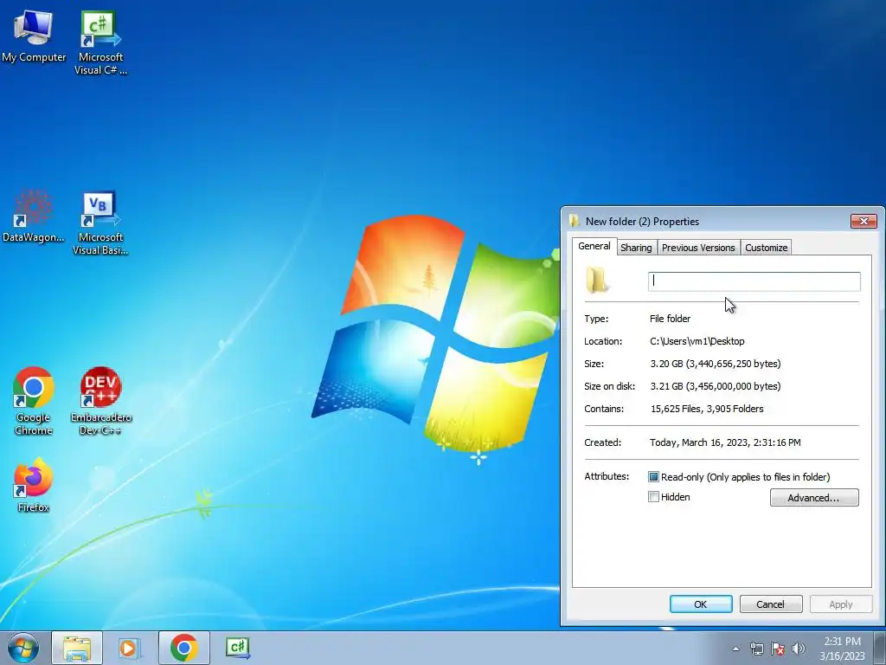This screenshot has width=886, height=665.
Task: Click the Size on disk value 3.21 GB
Action: tap(716, 386)
